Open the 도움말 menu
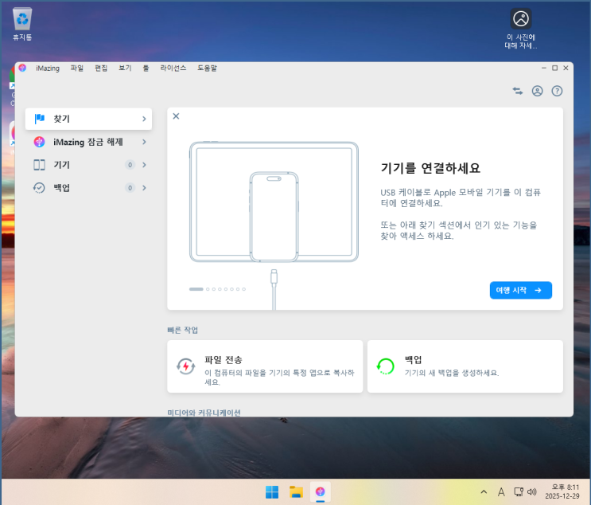Viewport: 591px width, 505px height. [207, 69]
